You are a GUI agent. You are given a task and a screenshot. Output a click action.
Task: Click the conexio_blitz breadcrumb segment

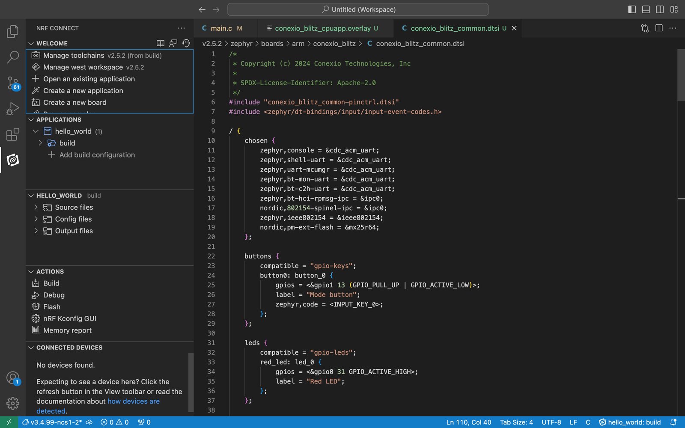pos(334,44)
